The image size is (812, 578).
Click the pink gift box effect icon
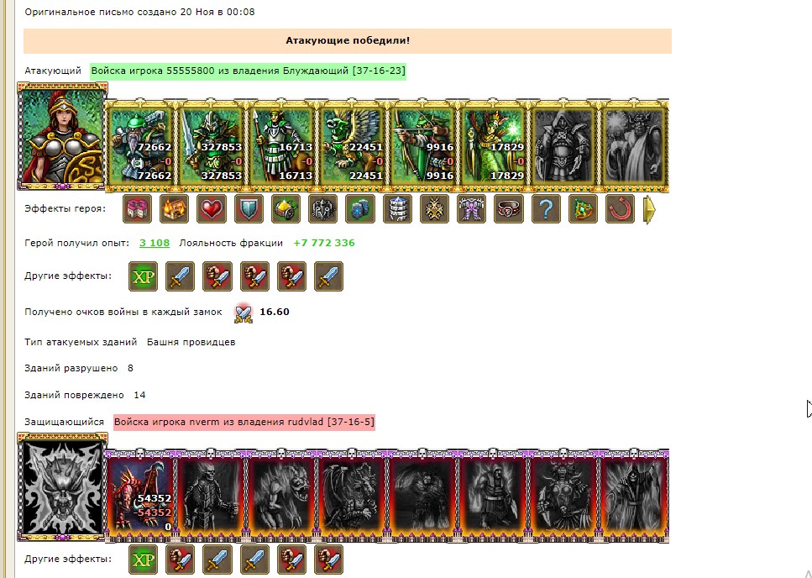(x=137, y=209)
